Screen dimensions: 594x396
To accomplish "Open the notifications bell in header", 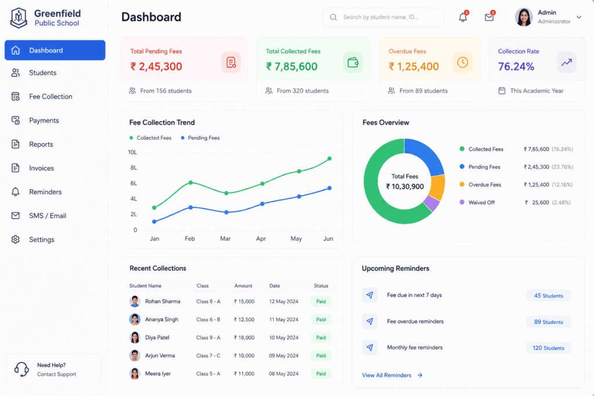I will 463,17.
